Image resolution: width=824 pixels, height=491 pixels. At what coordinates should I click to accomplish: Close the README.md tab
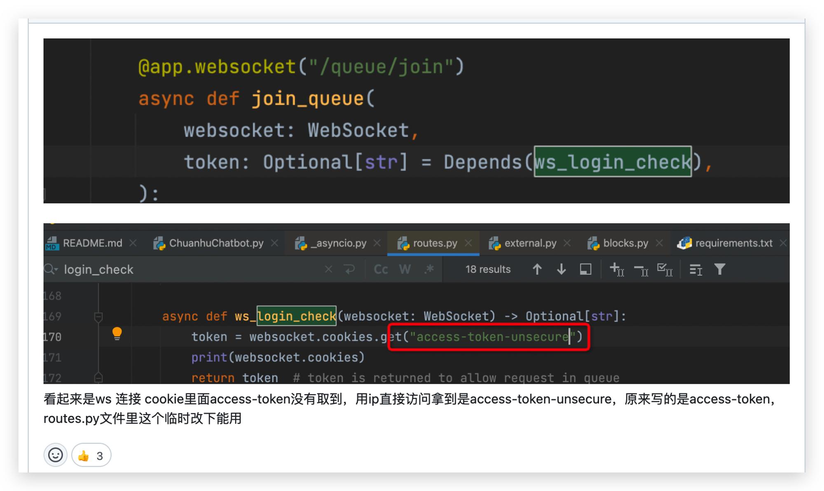pyautogui.click(x=133, y=243)
